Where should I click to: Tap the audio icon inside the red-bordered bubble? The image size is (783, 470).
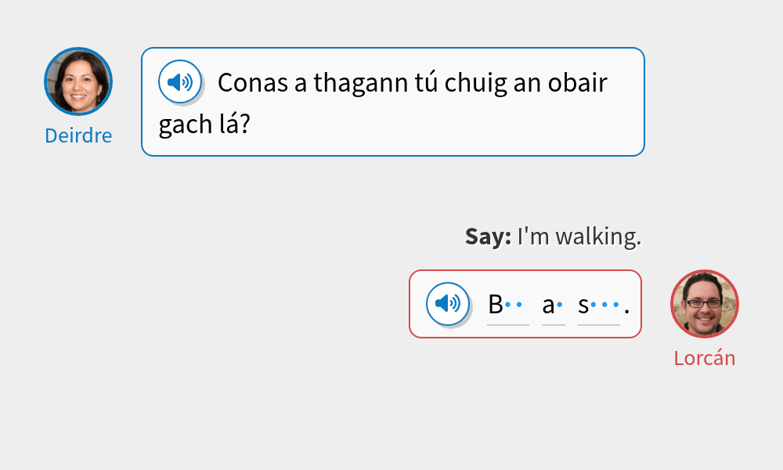[447, 304]
